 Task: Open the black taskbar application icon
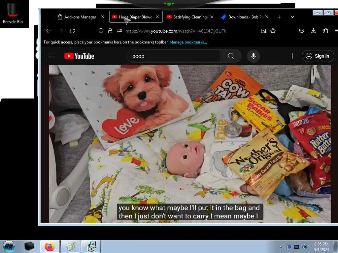29,246
